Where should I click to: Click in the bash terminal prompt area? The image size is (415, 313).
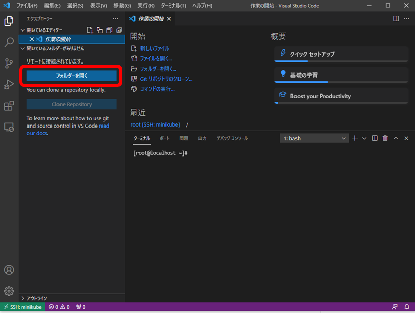click(270, 224)
